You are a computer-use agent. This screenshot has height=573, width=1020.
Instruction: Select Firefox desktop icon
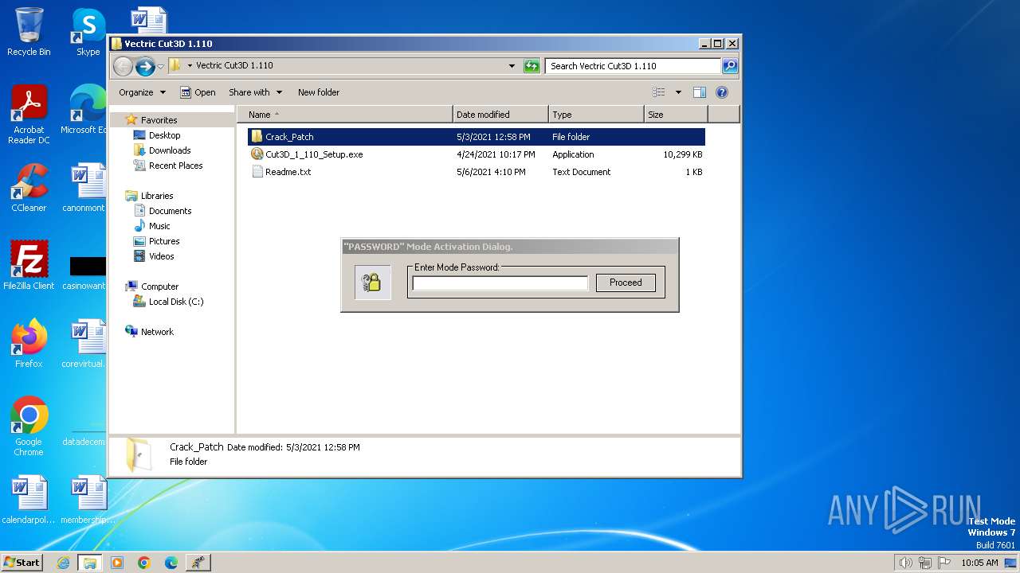tap(29, 344)
